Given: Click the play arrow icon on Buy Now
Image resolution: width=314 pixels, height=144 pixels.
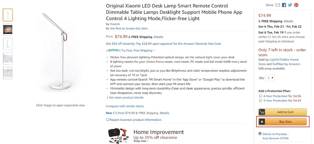Looking at the screenshot, I should point(262,122).
